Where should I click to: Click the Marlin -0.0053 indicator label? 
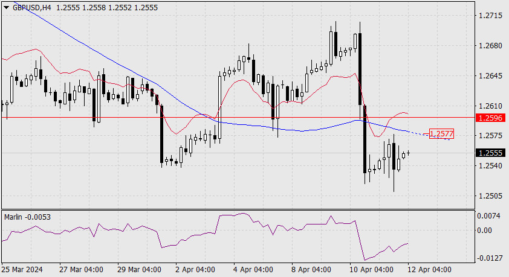tap(28, 217)
